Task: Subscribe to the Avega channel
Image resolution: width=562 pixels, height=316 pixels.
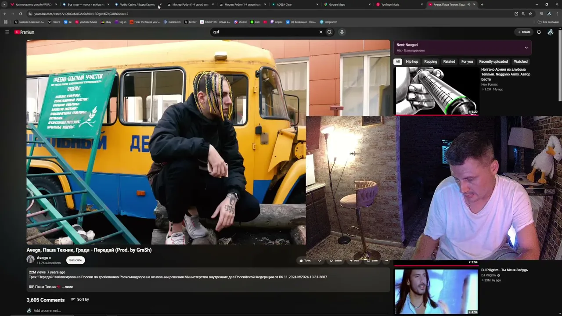Action: point(76,260)
